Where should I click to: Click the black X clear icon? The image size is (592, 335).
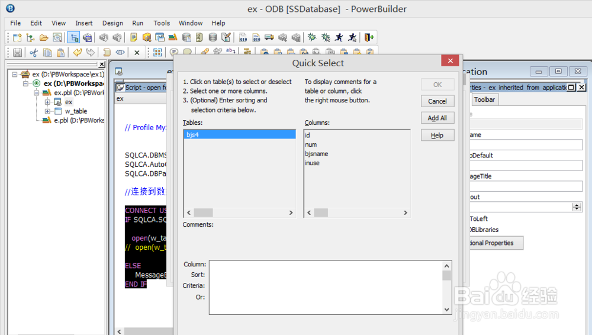click(137, 53)
